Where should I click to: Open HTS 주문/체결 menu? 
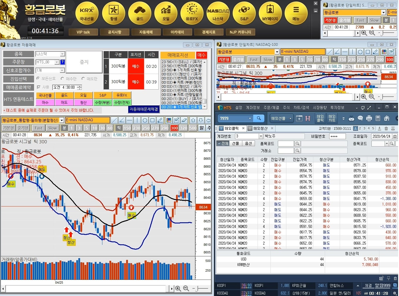pyautogui.click(x=271, y=108)
